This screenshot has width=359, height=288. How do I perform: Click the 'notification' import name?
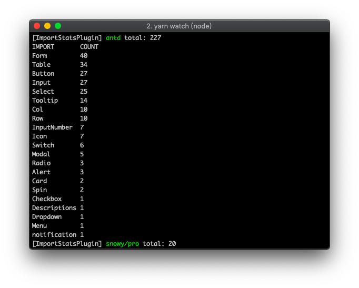click(x=54, y=234)
